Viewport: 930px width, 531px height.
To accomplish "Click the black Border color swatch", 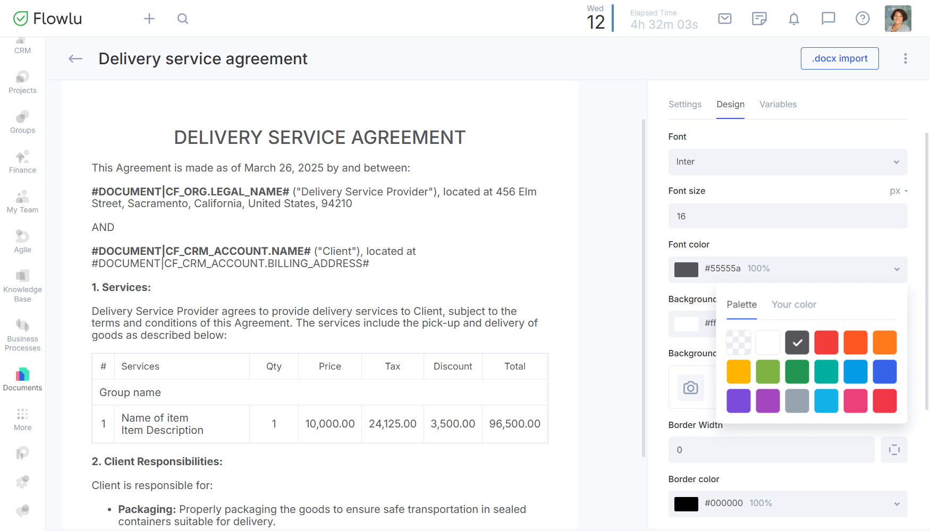I will pyautogui.click(x=686, y=504).
